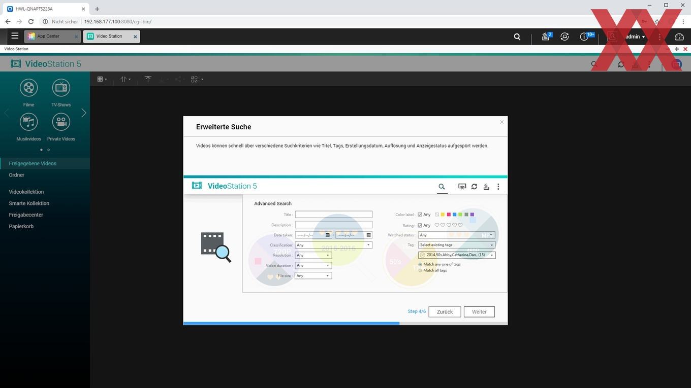Click Description input field in preview
The width and height of the screenshot is (691, 388).
[x=333, y=225]
